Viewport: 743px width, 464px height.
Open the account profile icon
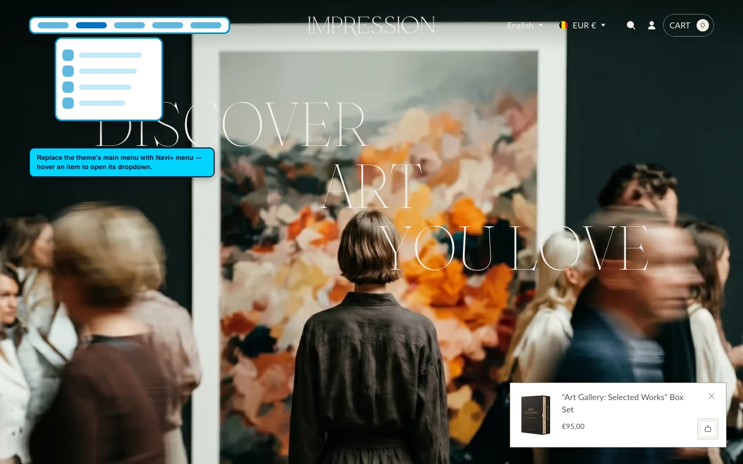(652, 25)
